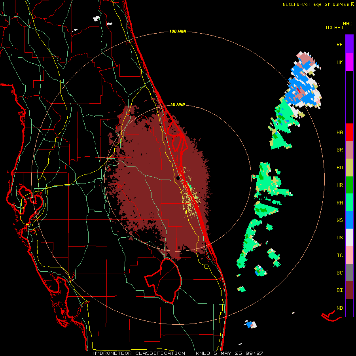Click the '[CLAS]' legend header

point(334,28)
